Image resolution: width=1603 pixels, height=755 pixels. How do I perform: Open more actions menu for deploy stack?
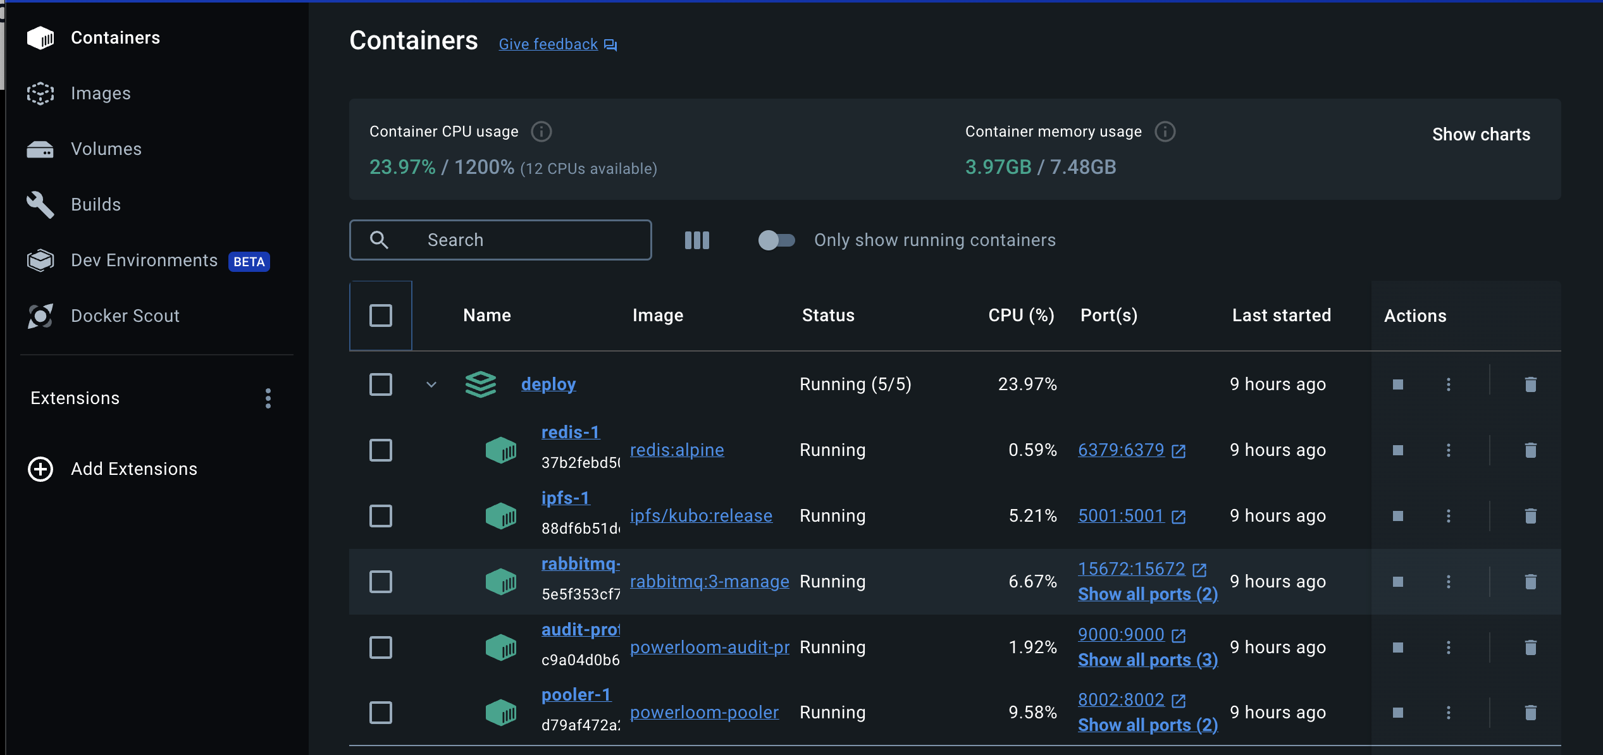click(1449, 384)
